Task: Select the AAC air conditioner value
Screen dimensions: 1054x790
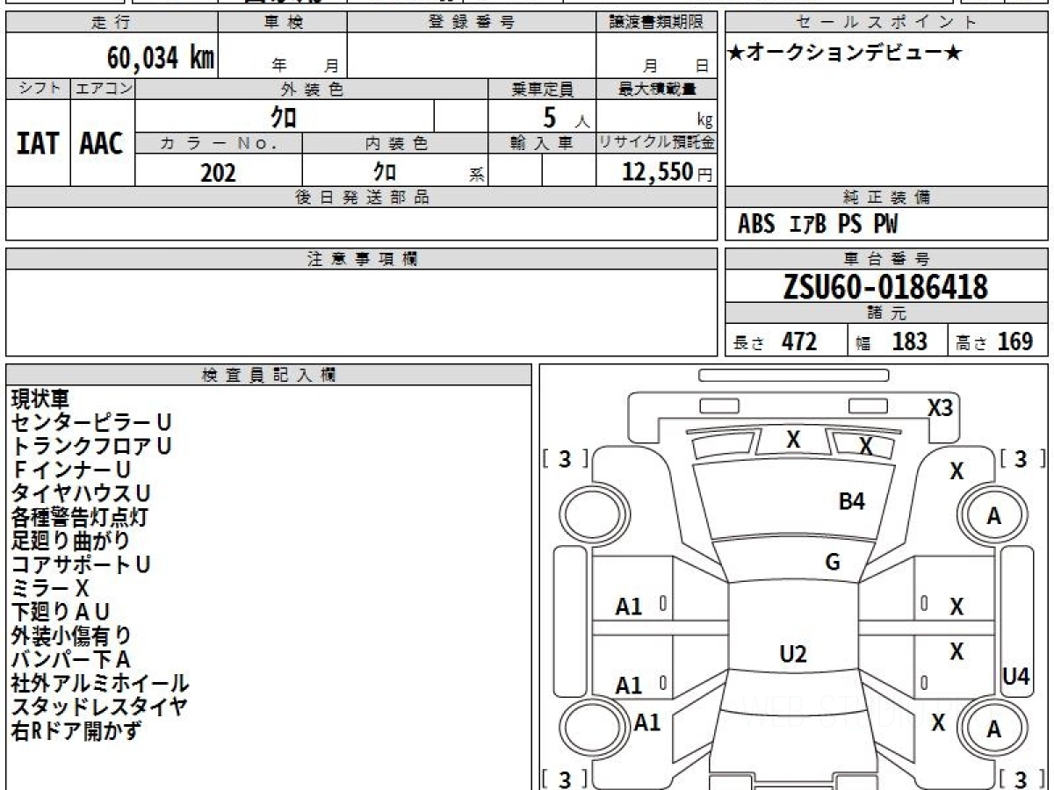Action: click(x=102, y=143)
